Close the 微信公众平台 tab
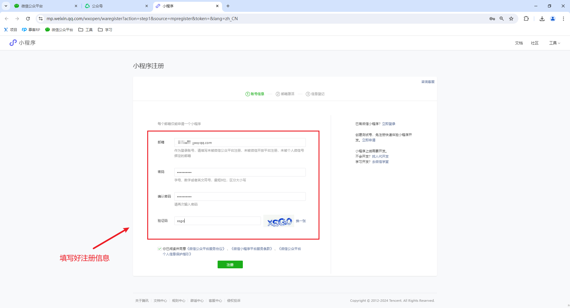This screenshot has height=308, width=570. tap(76, 6)
